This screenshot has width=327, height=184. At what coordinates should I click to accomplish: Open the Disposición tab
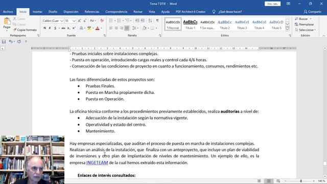point(71,12)
